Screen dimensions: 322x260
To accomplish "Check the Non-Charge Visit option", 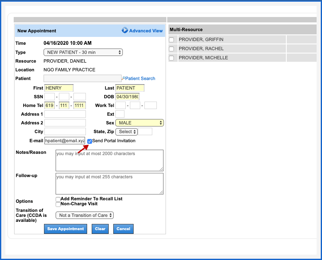I will [x=58, y=204].
